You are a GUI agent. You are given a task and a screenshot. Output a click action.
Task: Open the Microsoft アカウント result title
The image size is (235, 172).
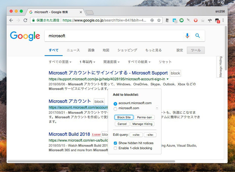click(70, 101)
